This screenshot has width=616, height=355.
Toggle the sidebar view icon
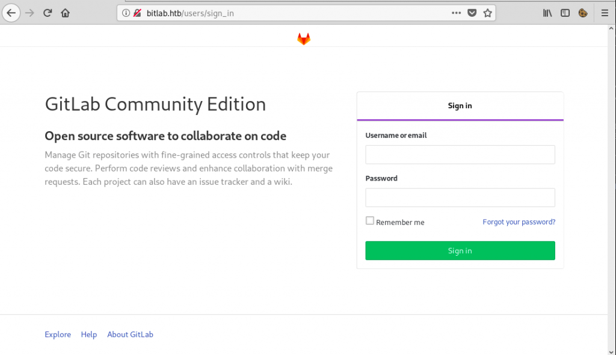[x=565, y=13]
